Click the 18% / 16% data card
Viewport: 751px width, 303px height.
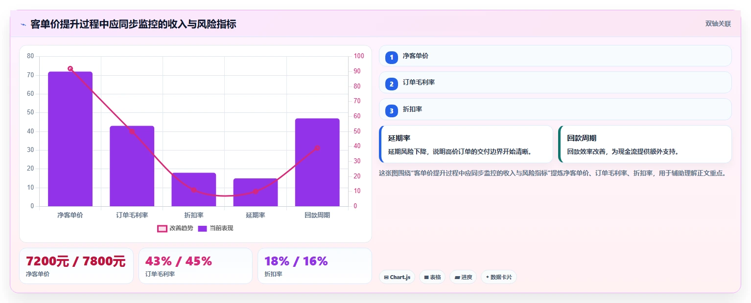pos(315,266)
